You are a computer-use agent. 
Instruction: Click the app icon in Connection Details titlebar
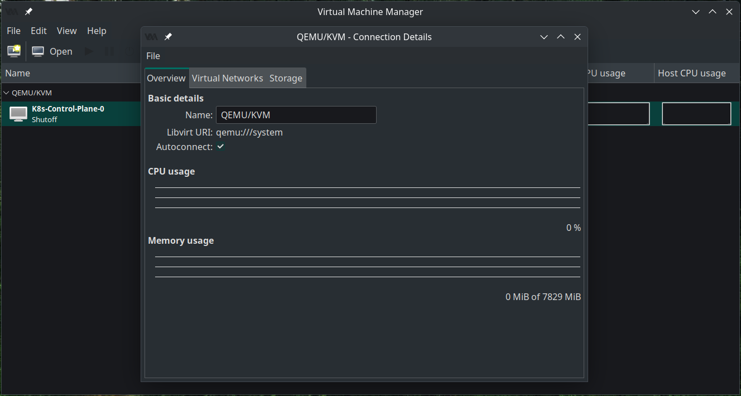tap(151, 37)
